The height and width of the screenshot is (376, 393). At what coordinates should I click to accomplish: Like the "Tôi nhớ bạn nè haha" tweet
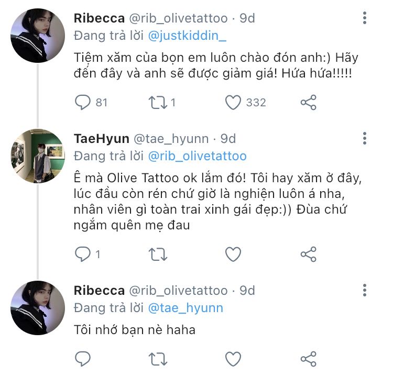click(x=233, y=359)
